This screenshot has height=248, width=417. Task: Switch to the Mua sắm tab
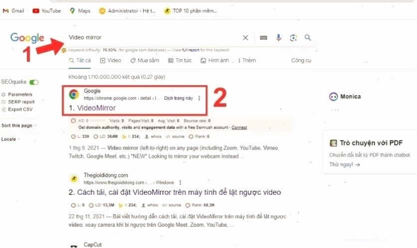(x=145, y=61)
